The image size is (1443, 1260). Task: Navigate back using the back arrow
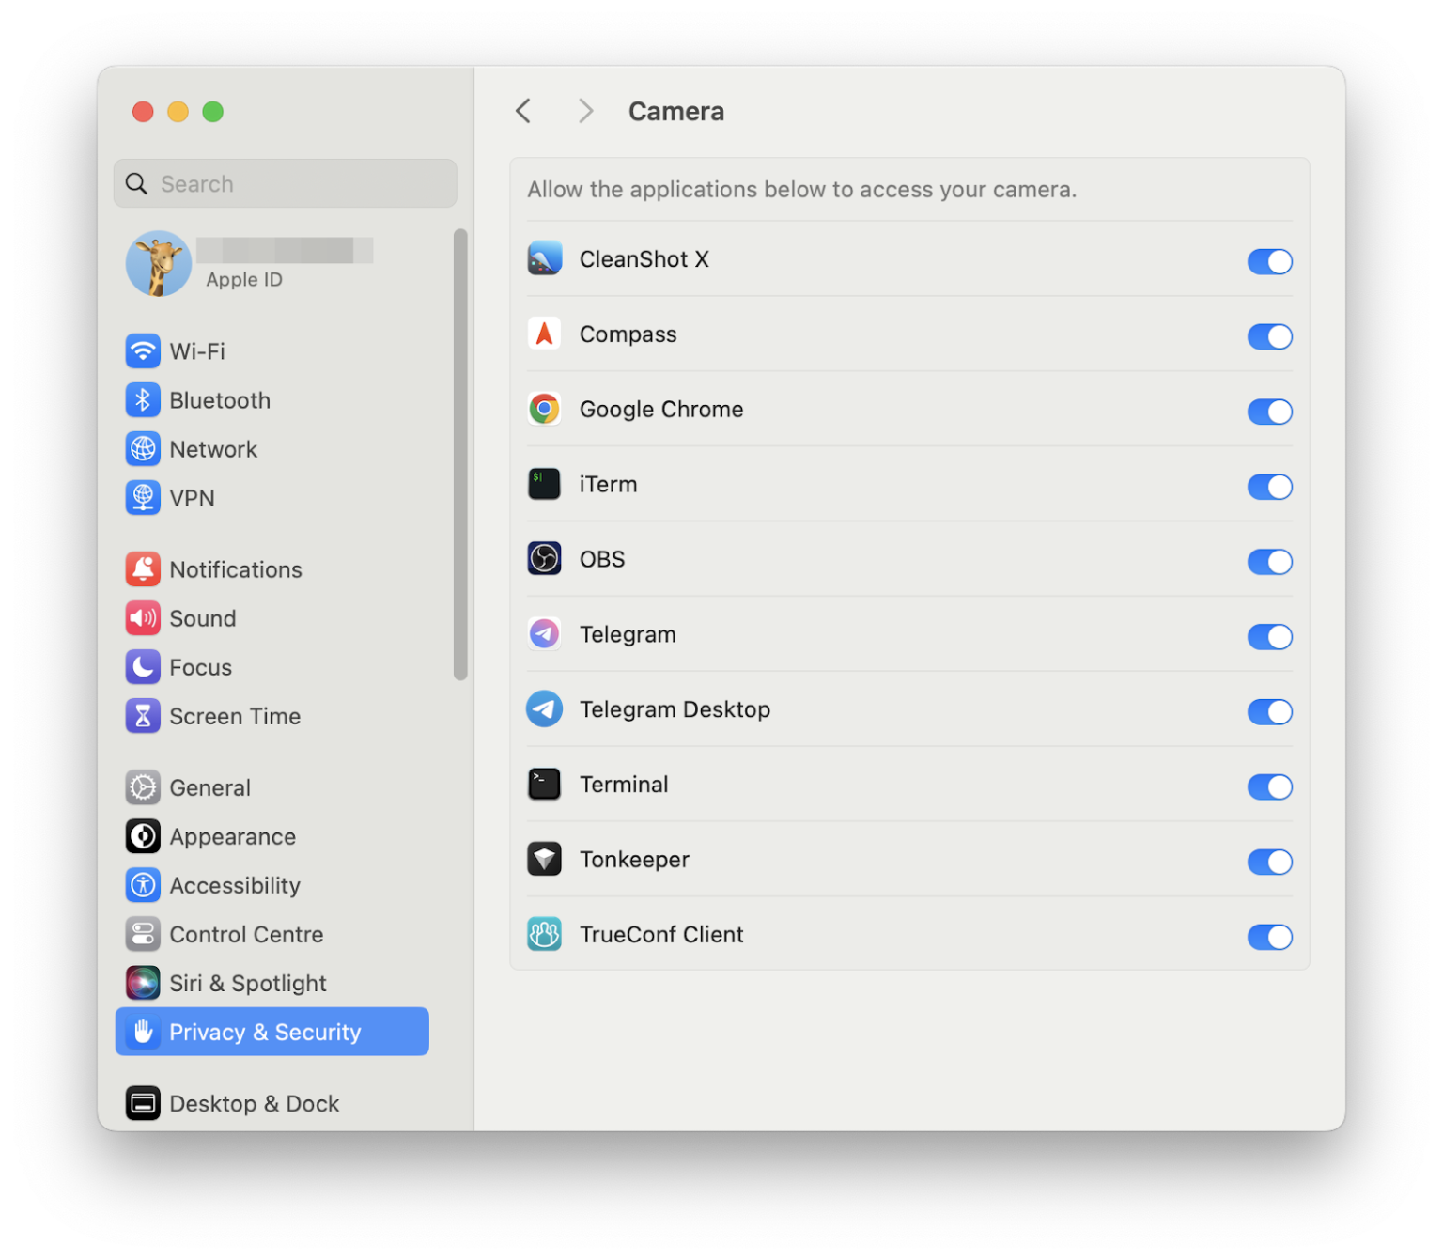coord(523,110)
